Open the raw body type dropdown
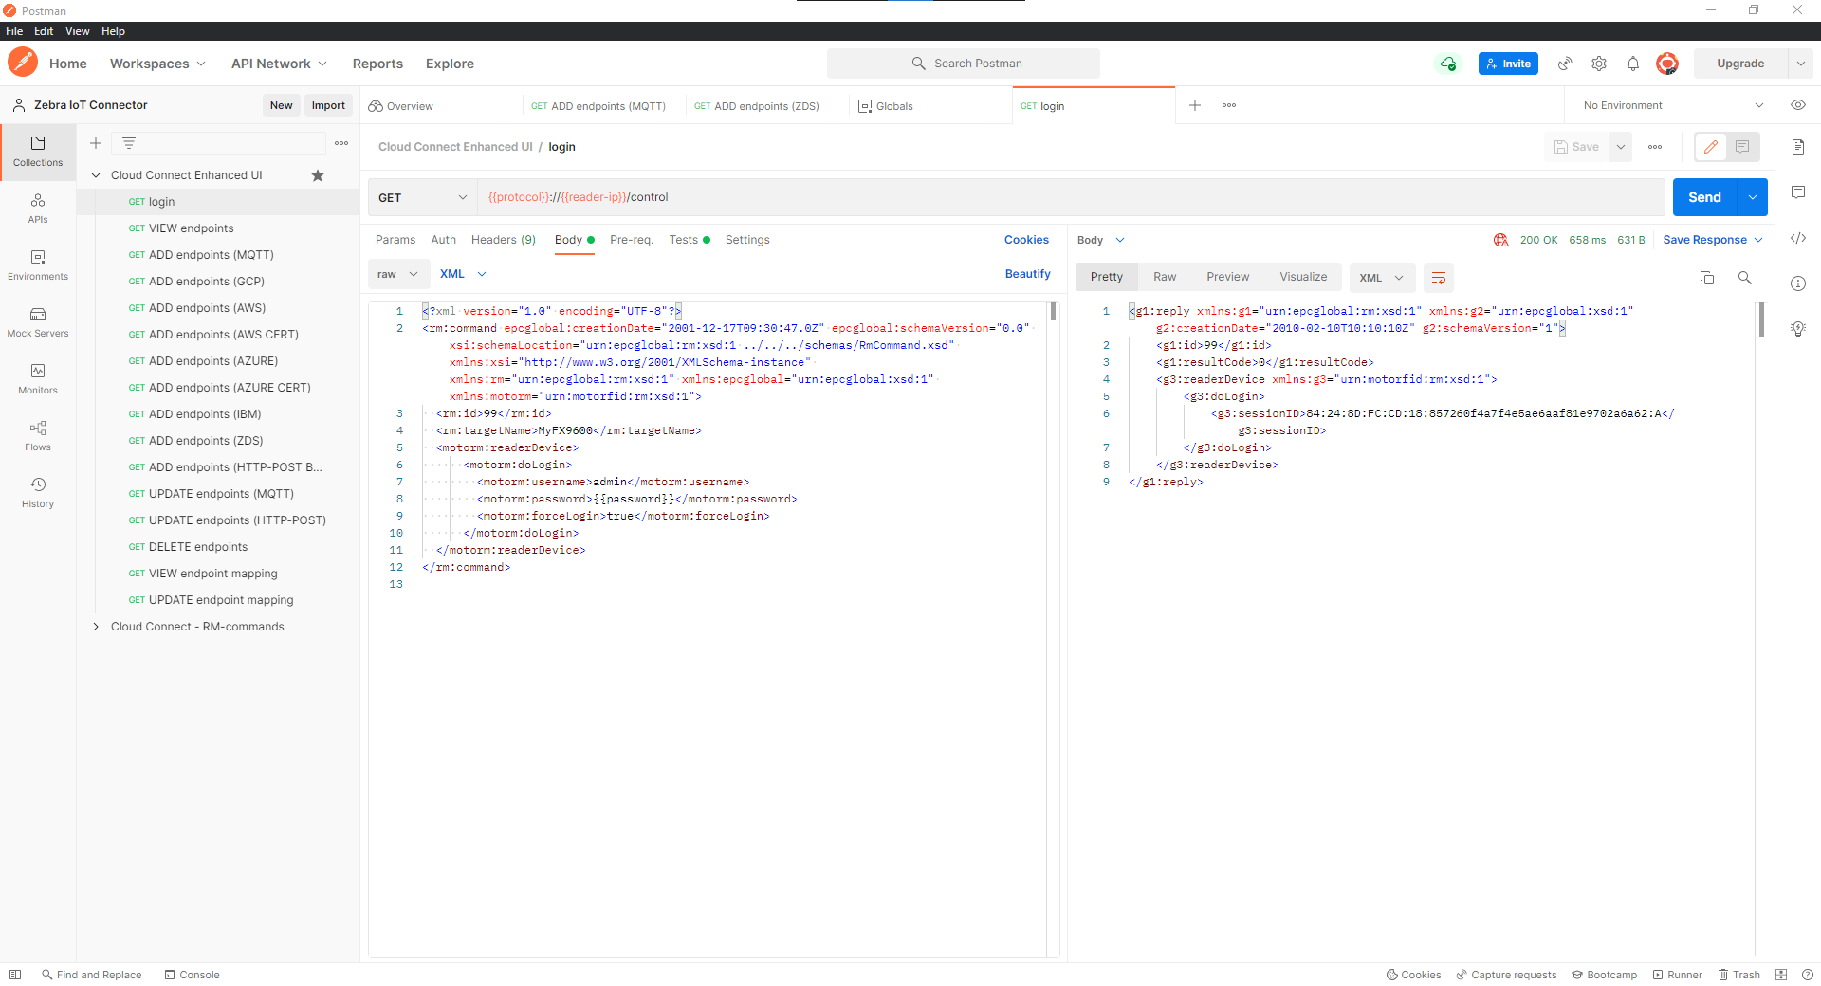The width and height of the screenshot is (1821, 986). tap(397, 274)
